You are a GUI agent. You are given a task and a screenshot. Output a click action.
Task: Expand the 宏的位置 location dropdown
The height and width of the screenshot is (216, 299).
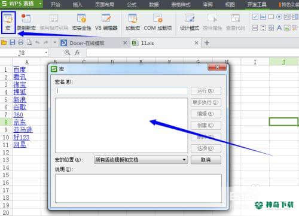click(x=184, y=160)
